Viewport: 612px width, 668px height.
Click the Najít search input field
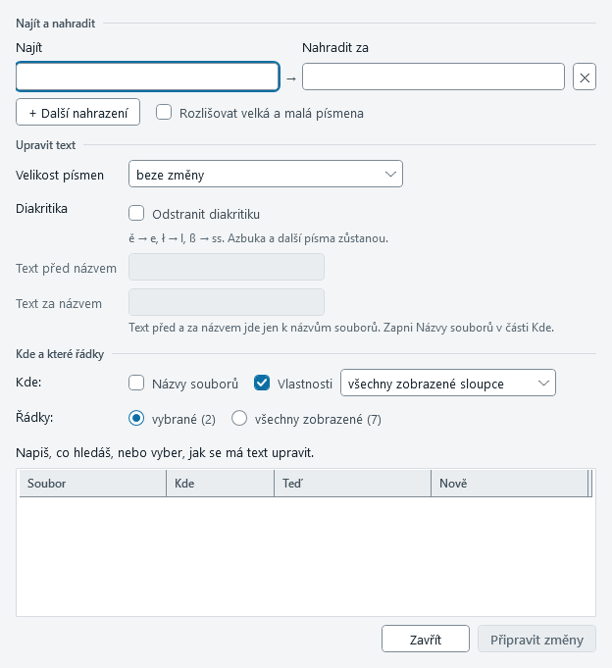(147, 77)
